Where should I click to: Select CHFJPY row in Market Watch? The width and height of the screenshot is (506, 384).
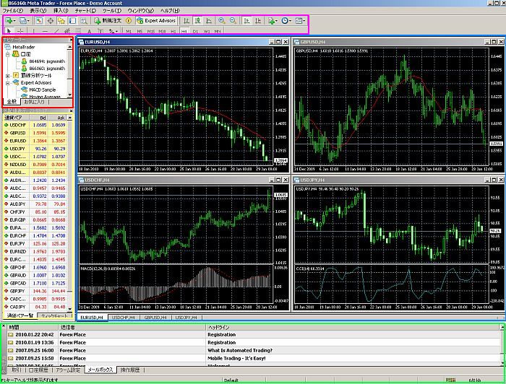[x=35, y=212]
